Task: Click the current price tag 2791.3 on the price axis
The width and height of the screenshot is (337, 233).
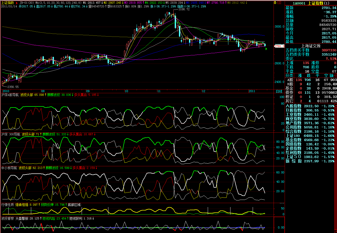Action: pos(279,46)
